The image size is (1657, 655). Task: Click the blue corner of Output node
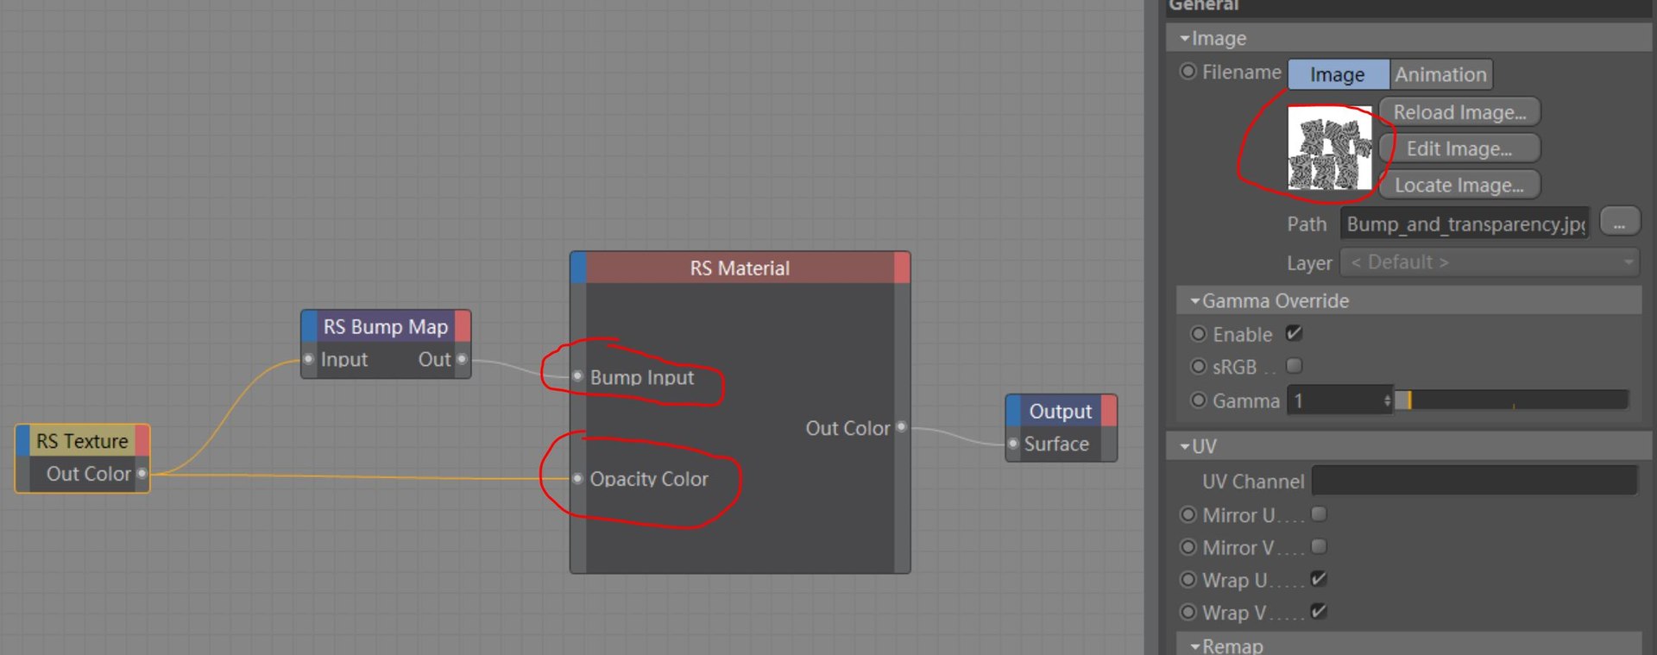point(1014,411)
